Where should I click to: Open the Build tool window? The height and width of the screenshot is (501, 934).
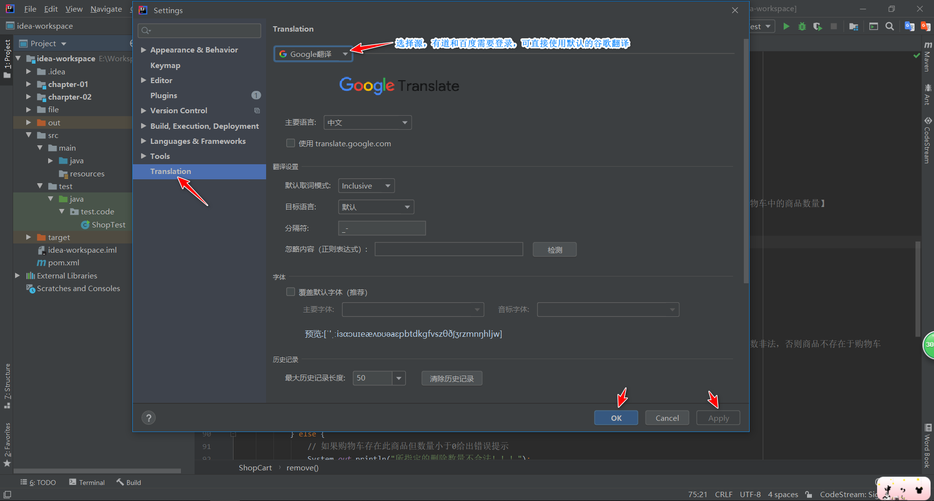coord(129,482)
